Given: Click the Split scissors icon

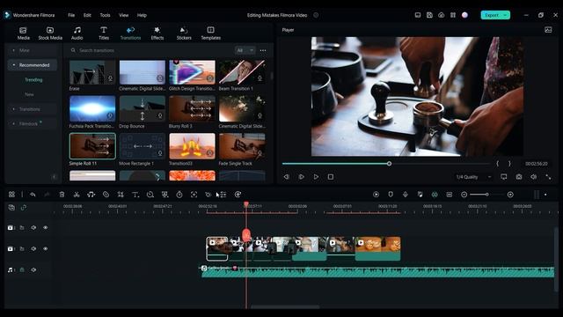Looking at the screenshot, I should (77, 195).
